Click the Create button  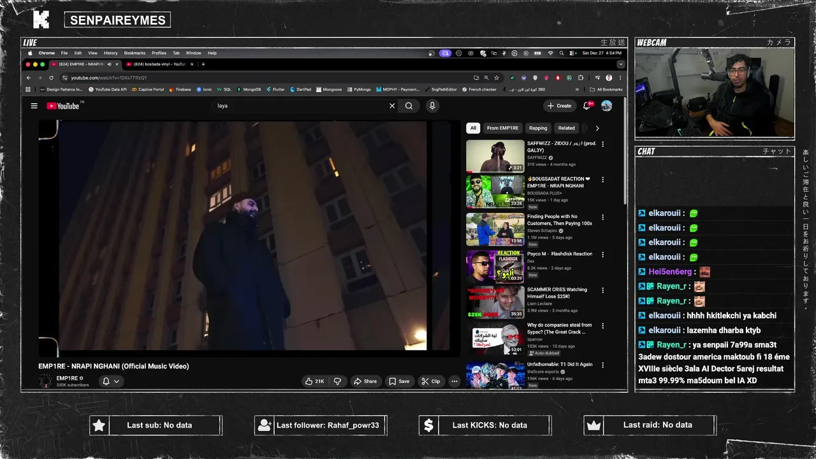[x=559, y=106]
